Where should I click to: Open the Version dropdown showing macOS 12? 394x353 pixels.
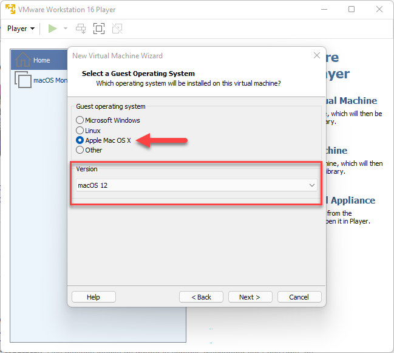[196, 185]
